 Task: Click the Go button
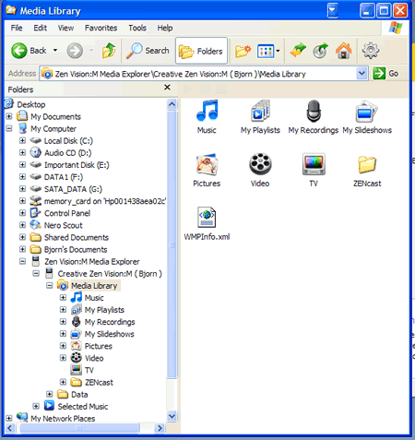pos(385,74)
